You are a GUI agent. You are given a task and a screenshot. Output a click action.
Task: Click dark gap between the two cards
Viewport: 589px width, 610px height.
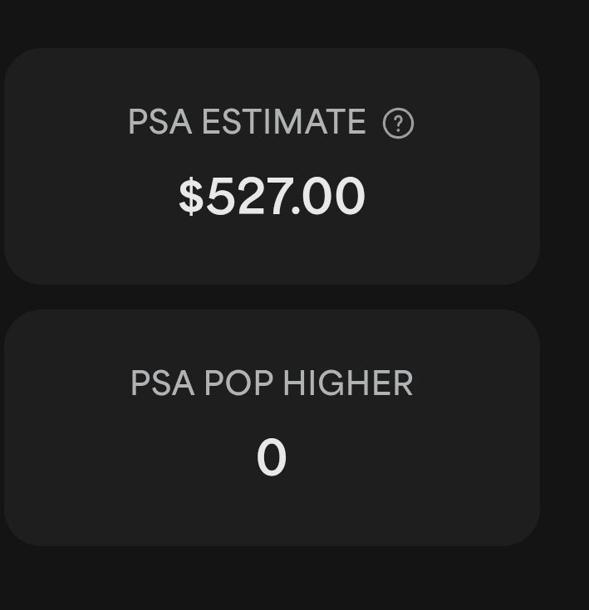pos(272,297)
